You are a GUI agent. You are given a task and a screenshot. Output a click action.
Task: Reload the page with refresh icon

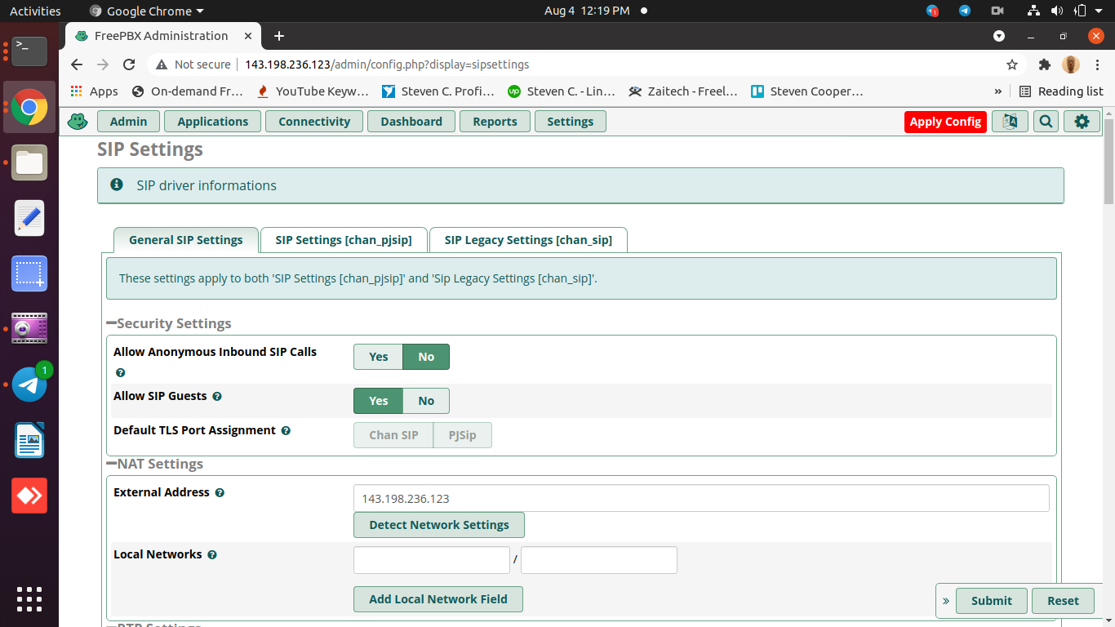click(129, 64)
